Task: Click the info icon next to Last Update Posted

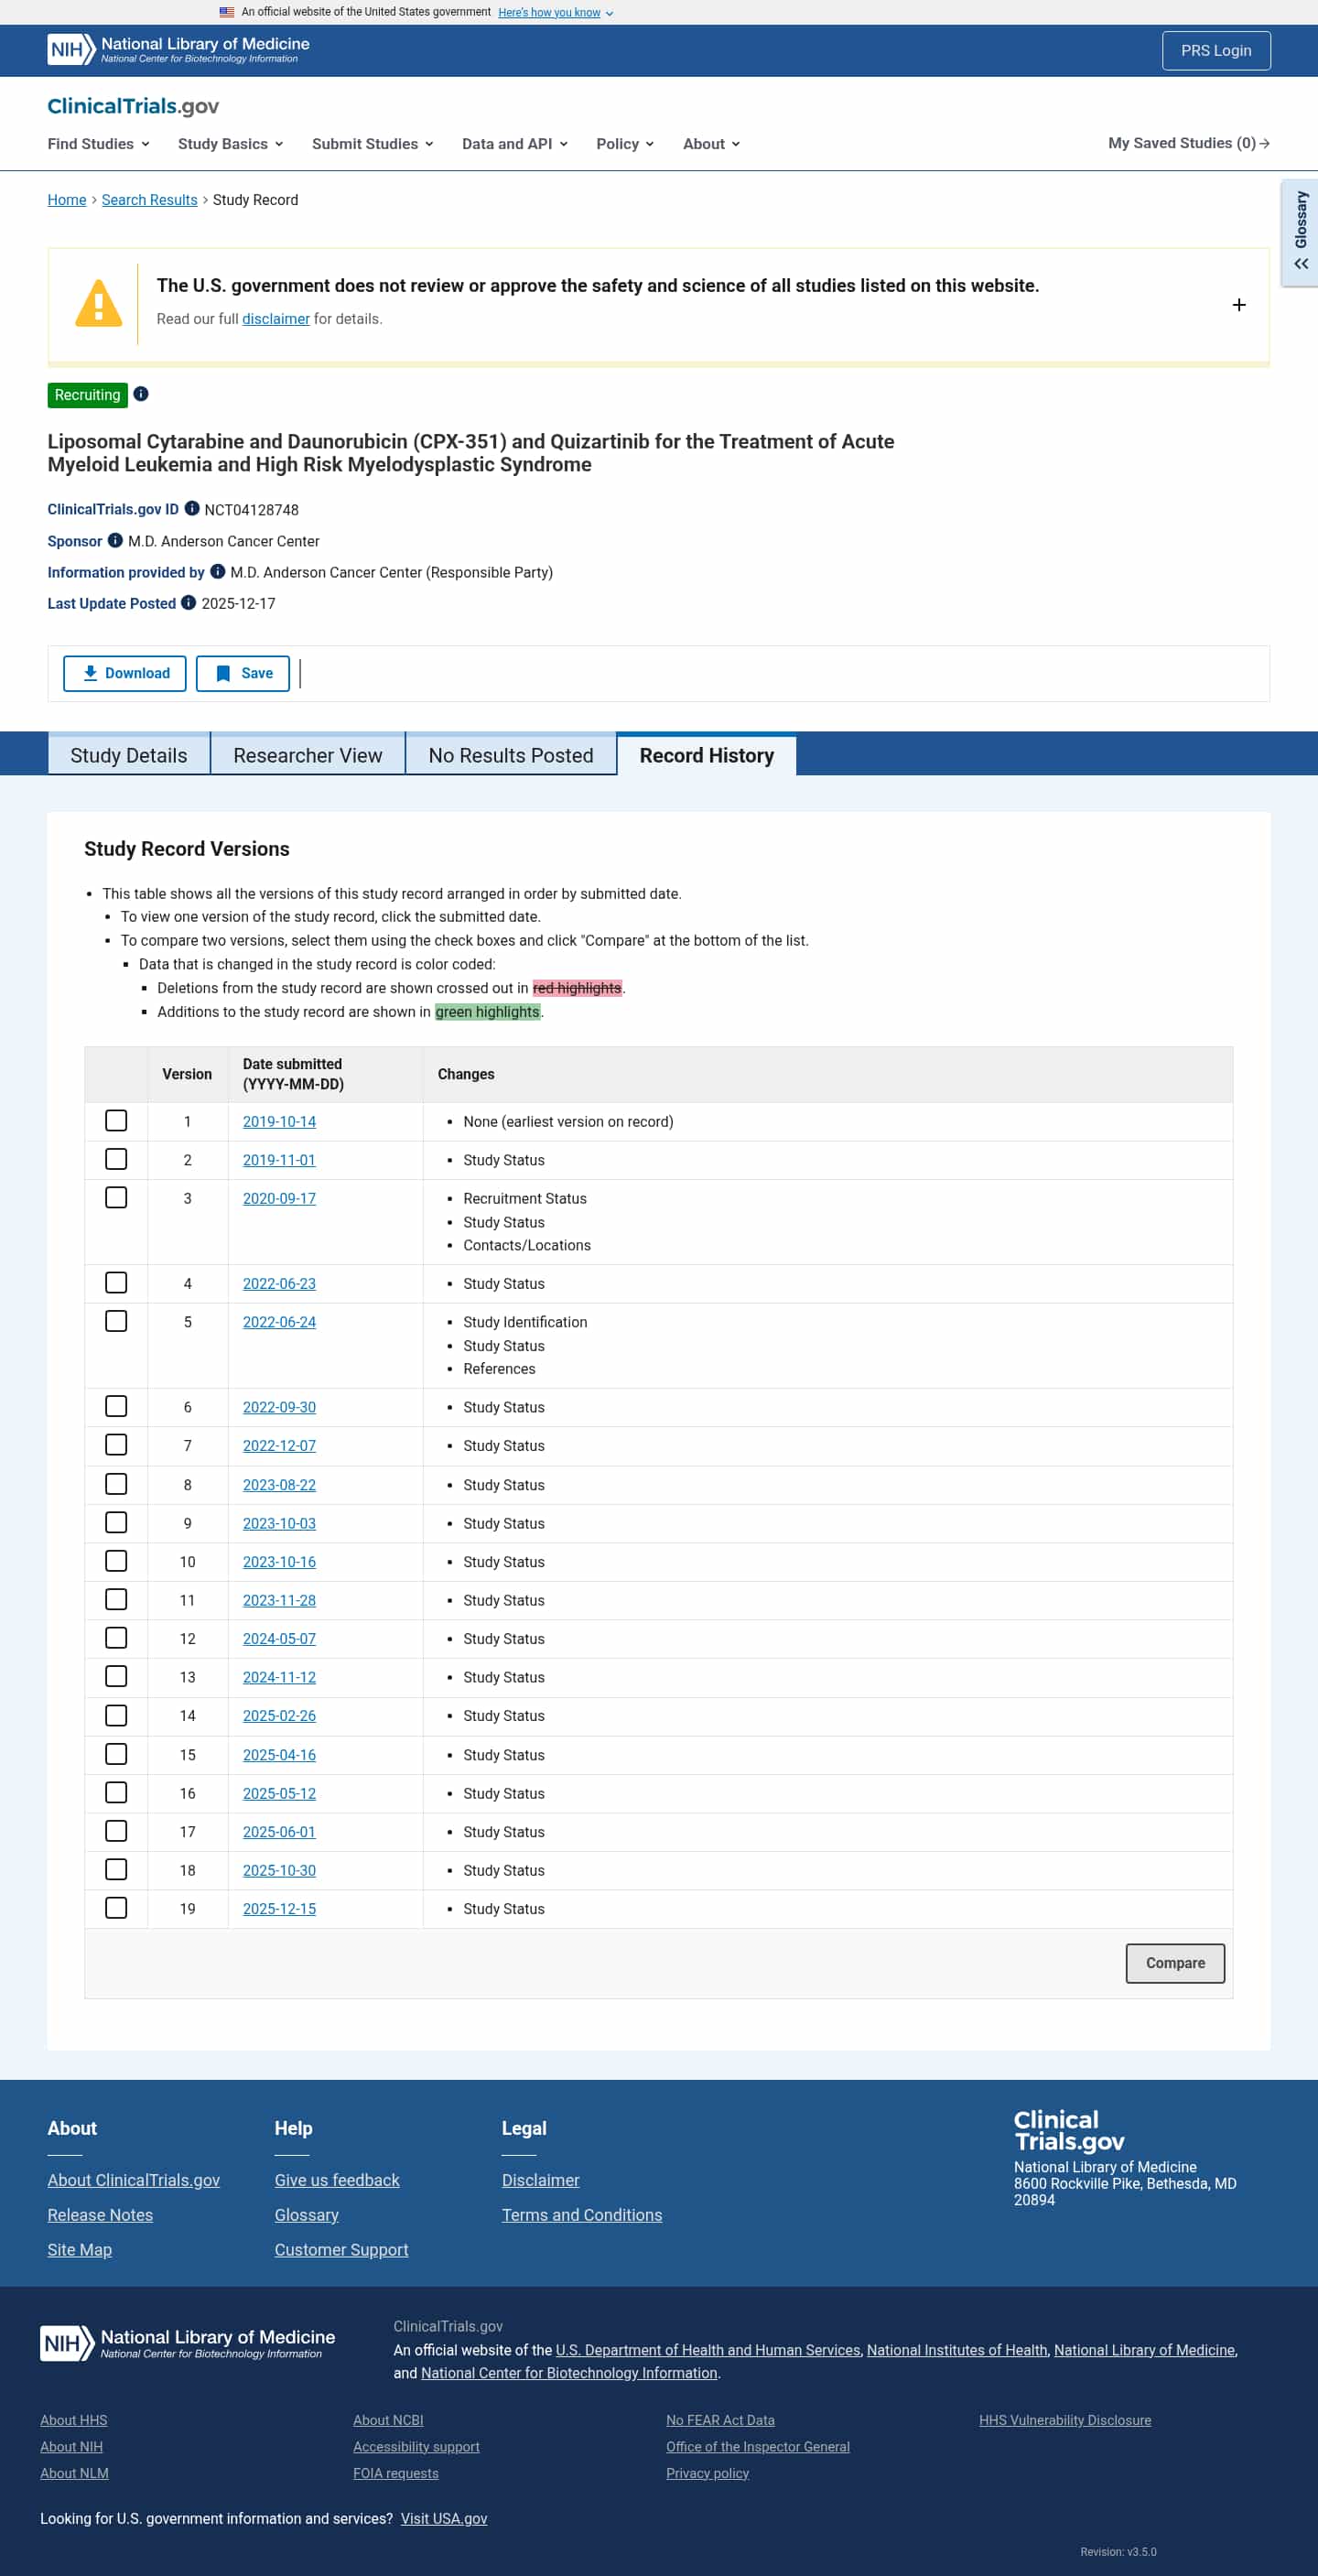Action: [x=188, y=602]
